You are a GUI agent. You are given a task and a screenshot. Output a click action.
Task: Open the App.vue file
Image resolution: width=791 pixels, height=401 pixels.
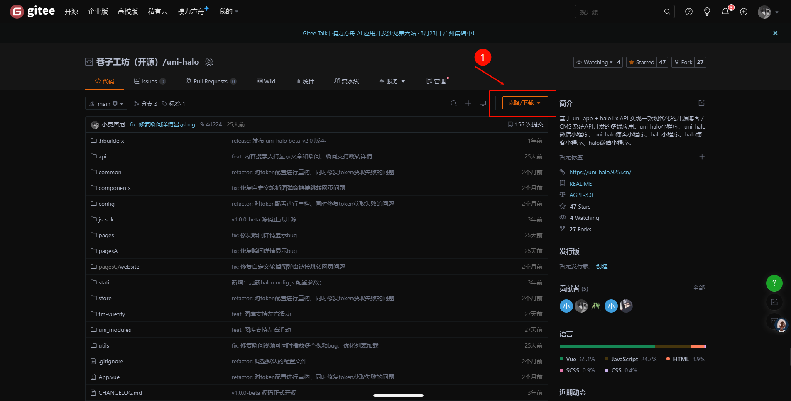[x=109, y=377]
